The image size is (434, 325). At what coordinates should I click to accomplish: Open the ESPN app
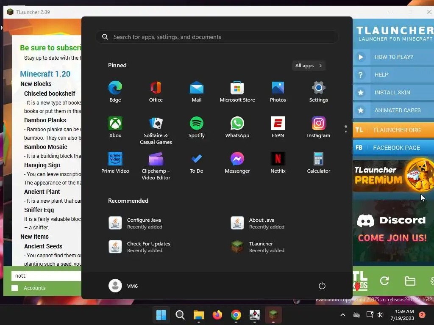278,127
